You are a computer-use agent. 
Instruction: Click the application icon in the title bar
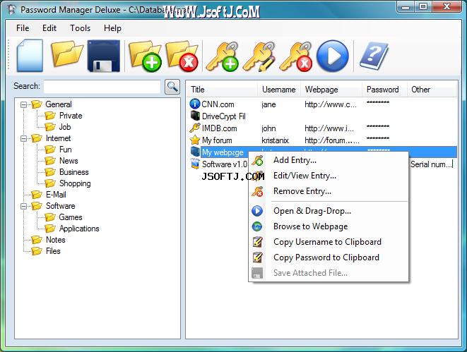(x=11, y=9)
